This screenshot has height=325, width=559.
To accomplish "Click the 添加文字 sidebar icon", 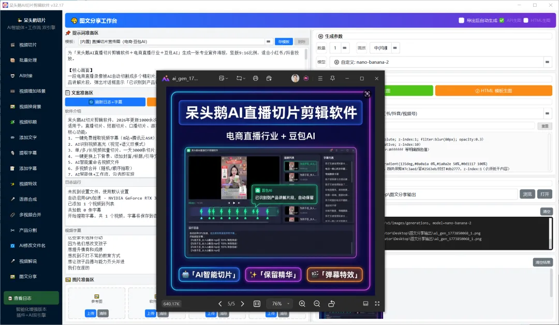I will click(12, 137).
